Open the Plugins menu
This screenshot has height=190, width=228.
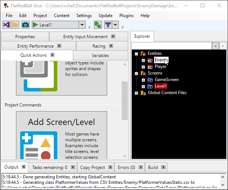[x=126, y=16]
